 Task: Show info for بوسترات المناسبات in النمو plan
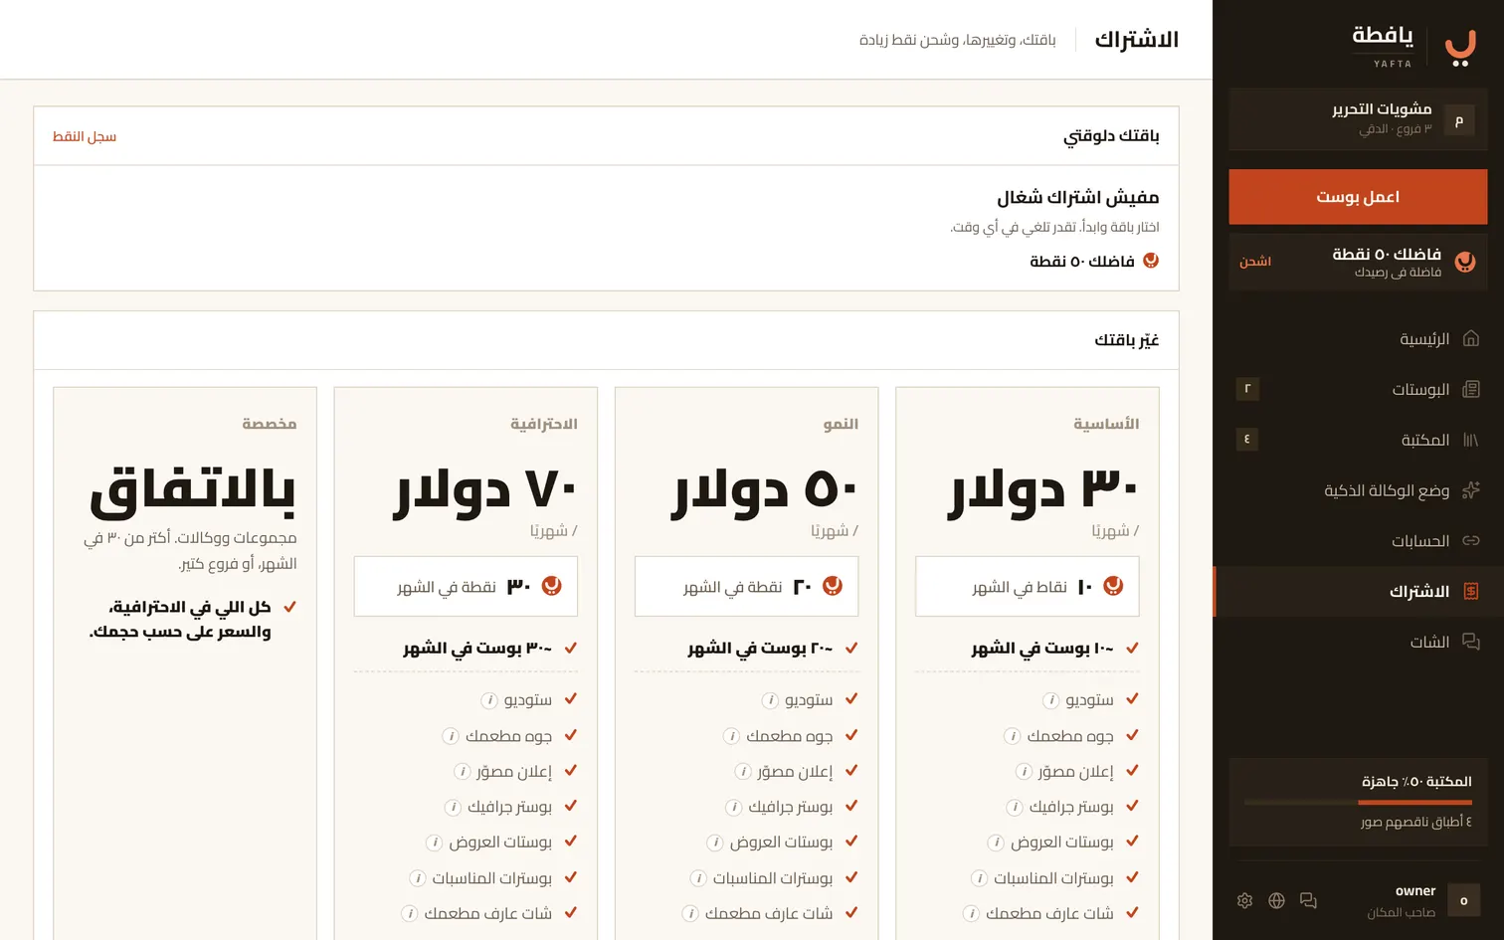(698, 878)
